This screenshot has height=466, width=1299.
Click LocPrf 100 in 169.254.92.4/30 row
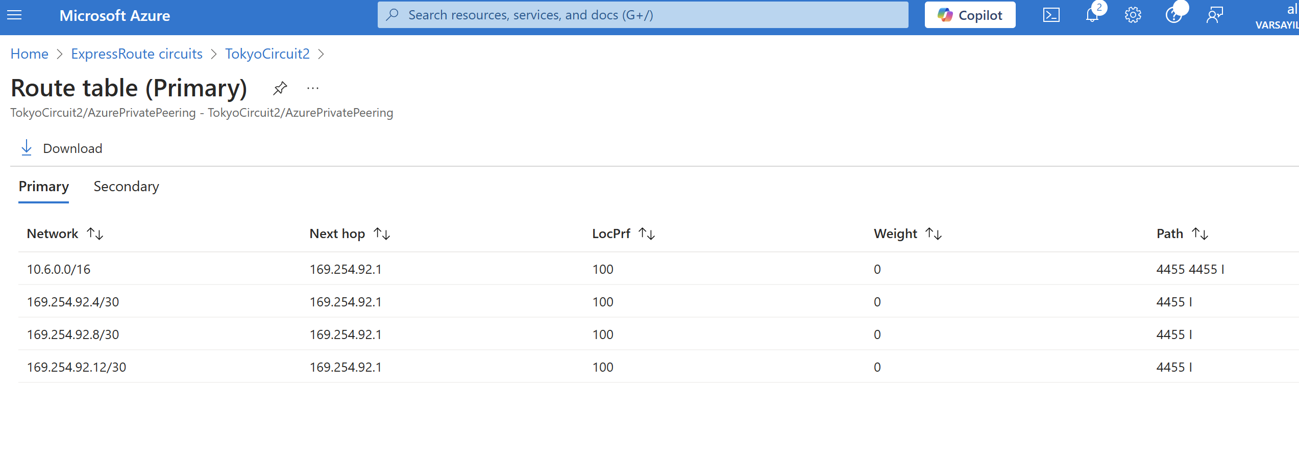[x=603, y=302]
